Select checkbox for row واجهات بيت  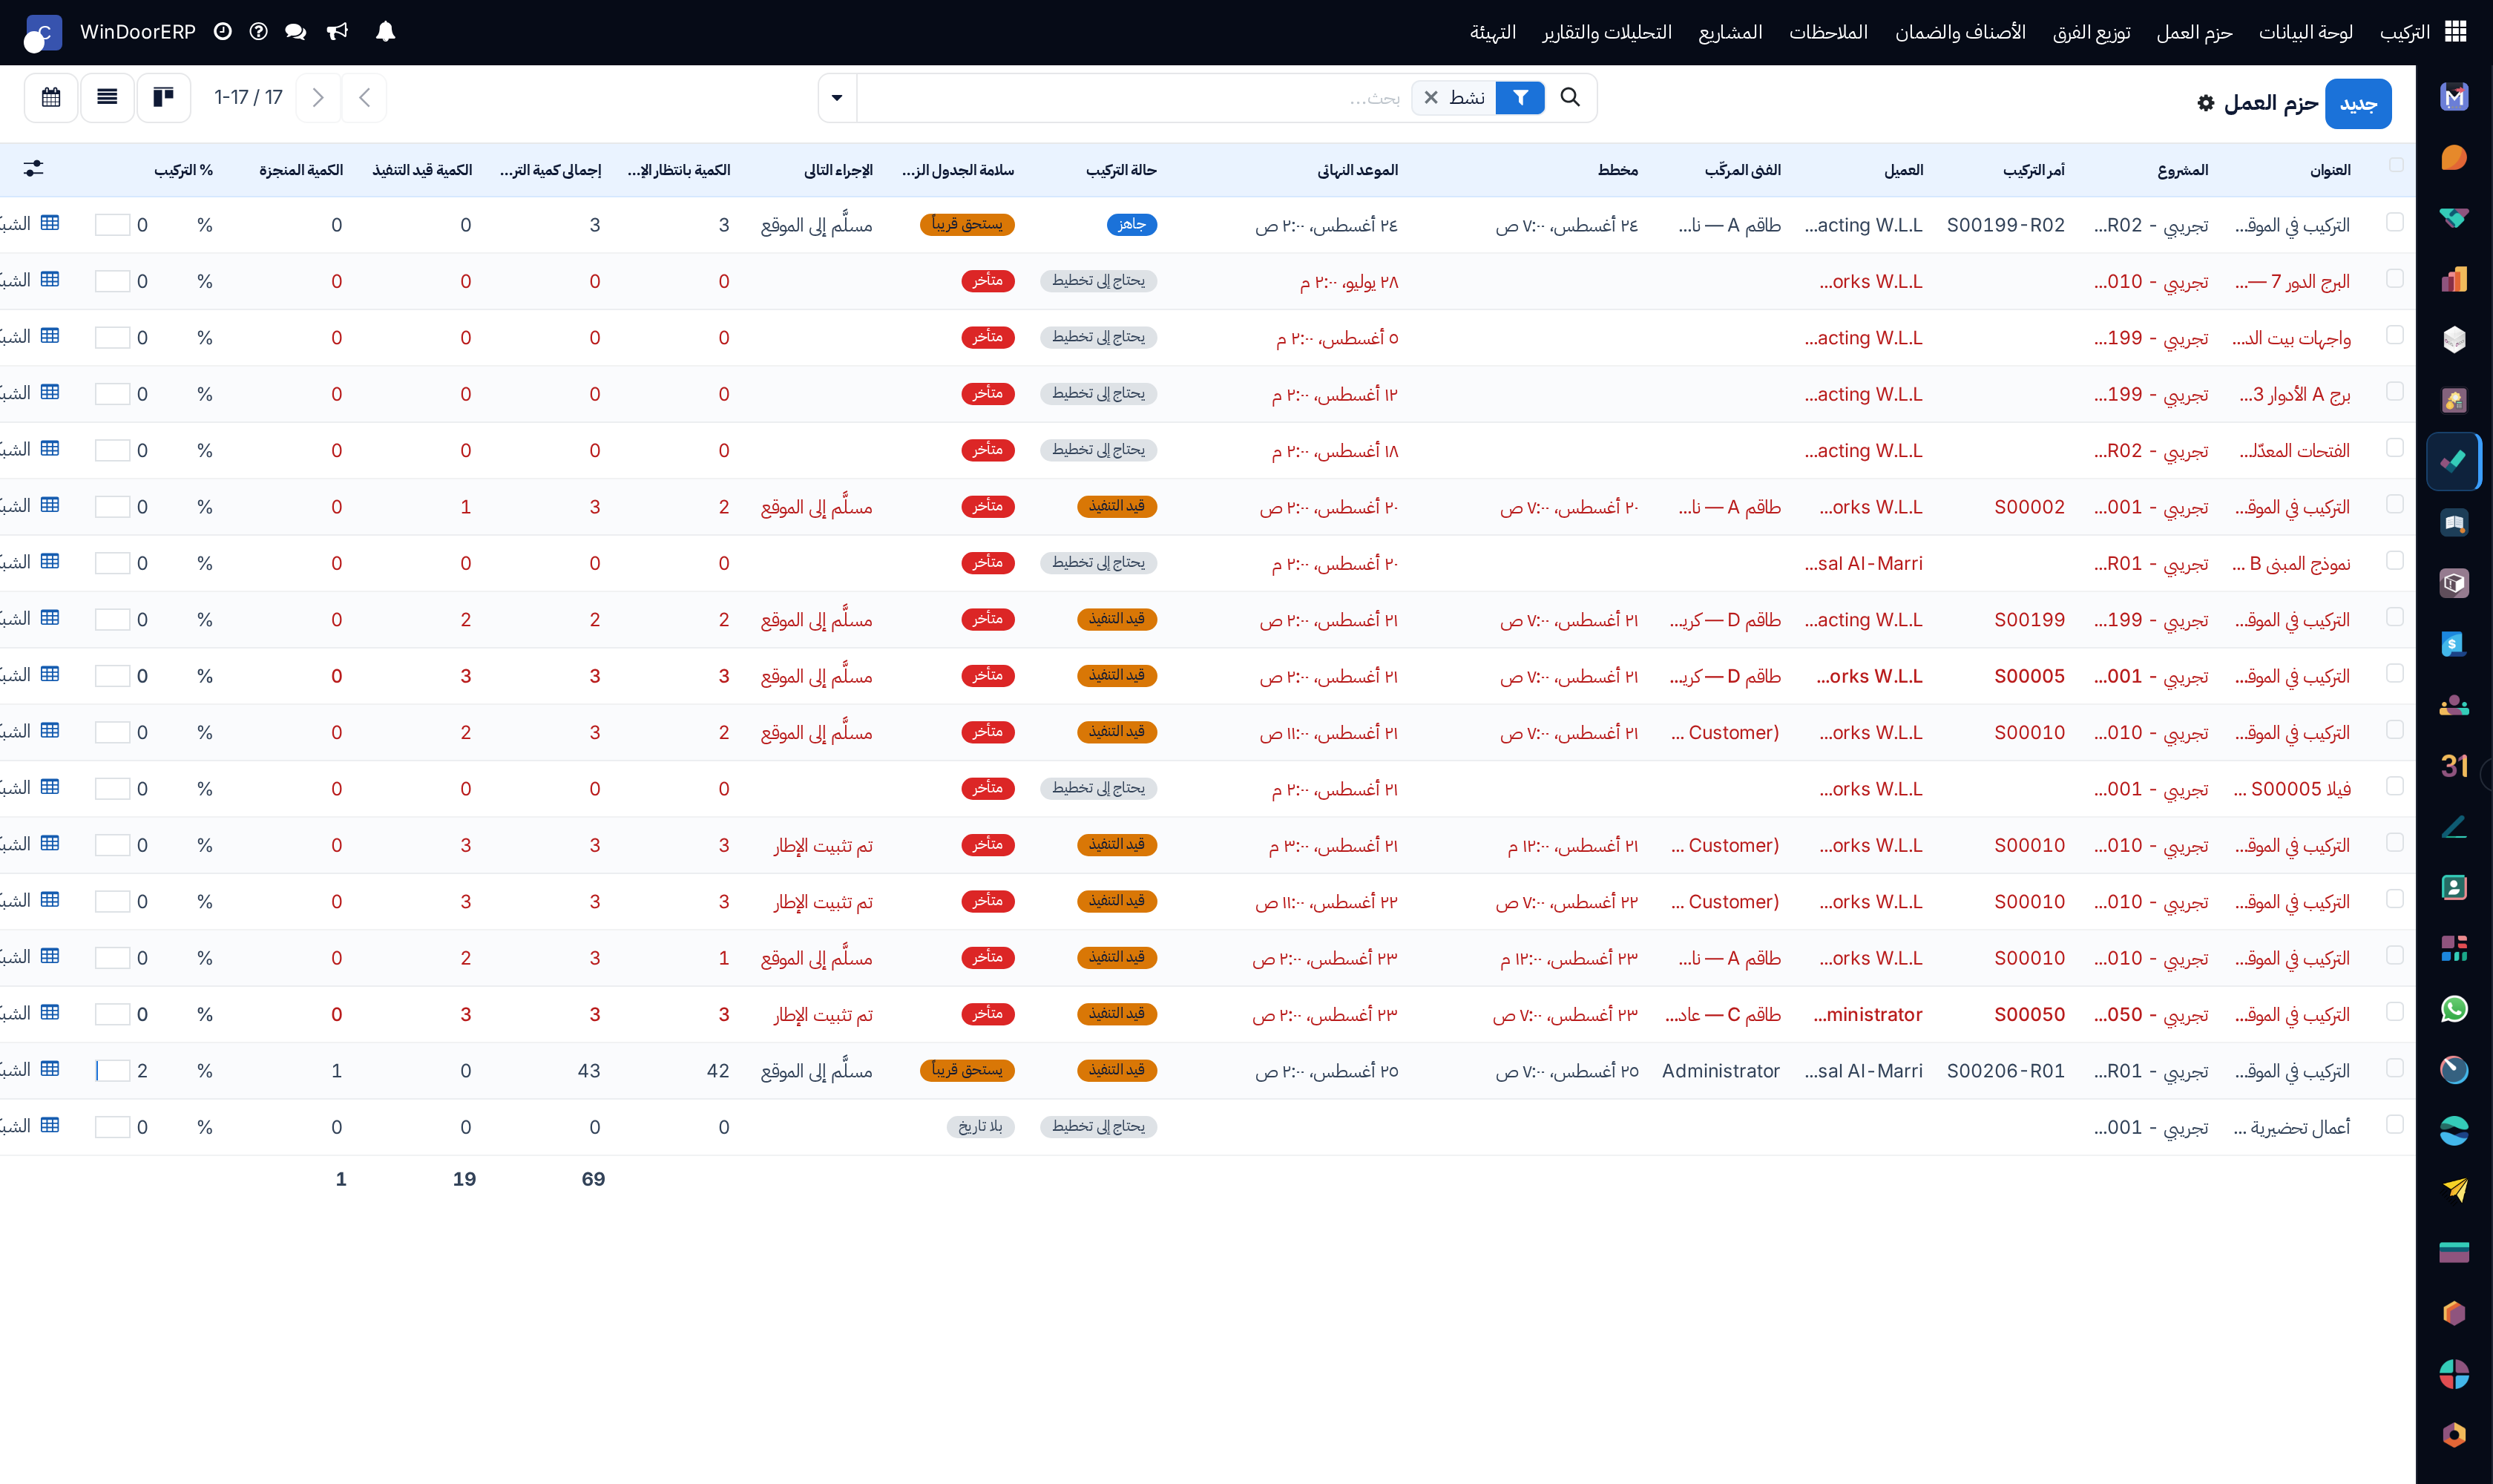(x=2395, y=335)
